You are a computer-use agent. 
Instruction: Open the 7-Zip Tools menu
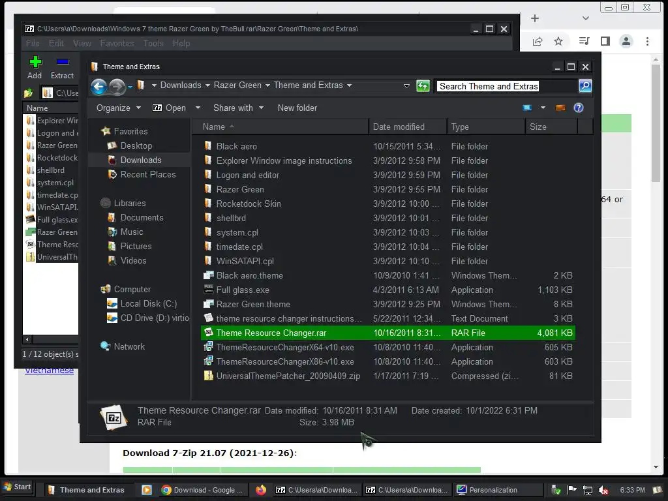pos(153,43)
